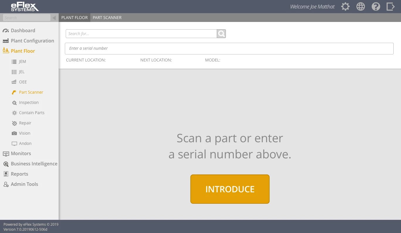Open the Repair section
Screen dimensions: 401x233
click(25, 123)
